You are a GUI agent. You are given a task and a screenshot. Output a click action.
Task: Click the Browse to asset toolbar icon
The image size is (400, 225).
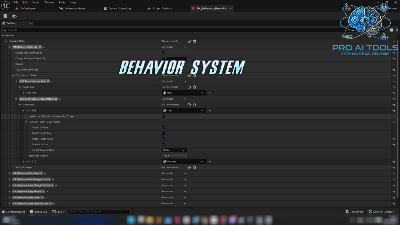pyautogui.click(x=14, y=16)
